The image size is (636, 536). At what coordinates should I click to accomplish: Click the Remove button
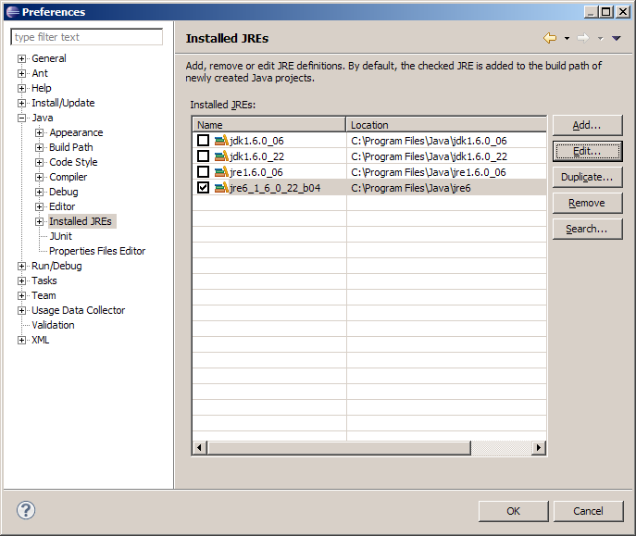pos(587,203)
